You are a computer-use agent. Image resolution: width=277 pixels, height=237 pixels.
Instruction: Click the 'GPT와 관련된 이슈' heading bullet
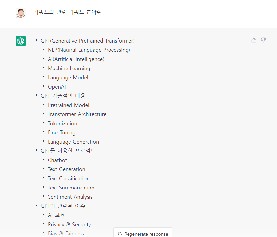pyautogui.click(x=63, y=206)
